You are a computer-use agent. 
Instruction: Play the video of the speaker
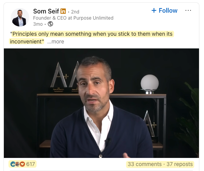101,103
